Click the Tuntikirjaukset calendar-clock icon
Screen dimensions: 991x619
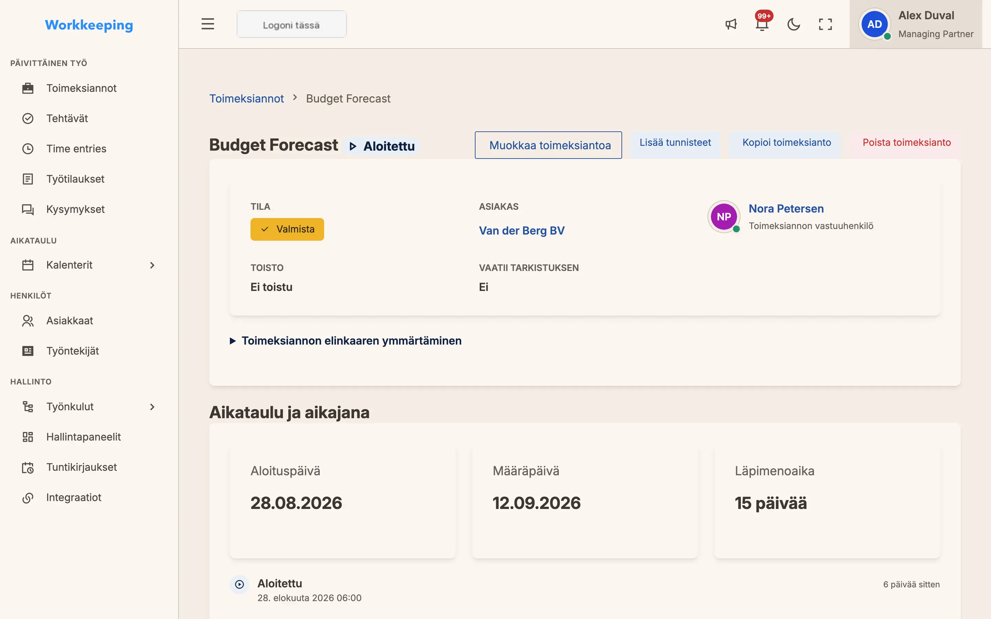point(28,467)
